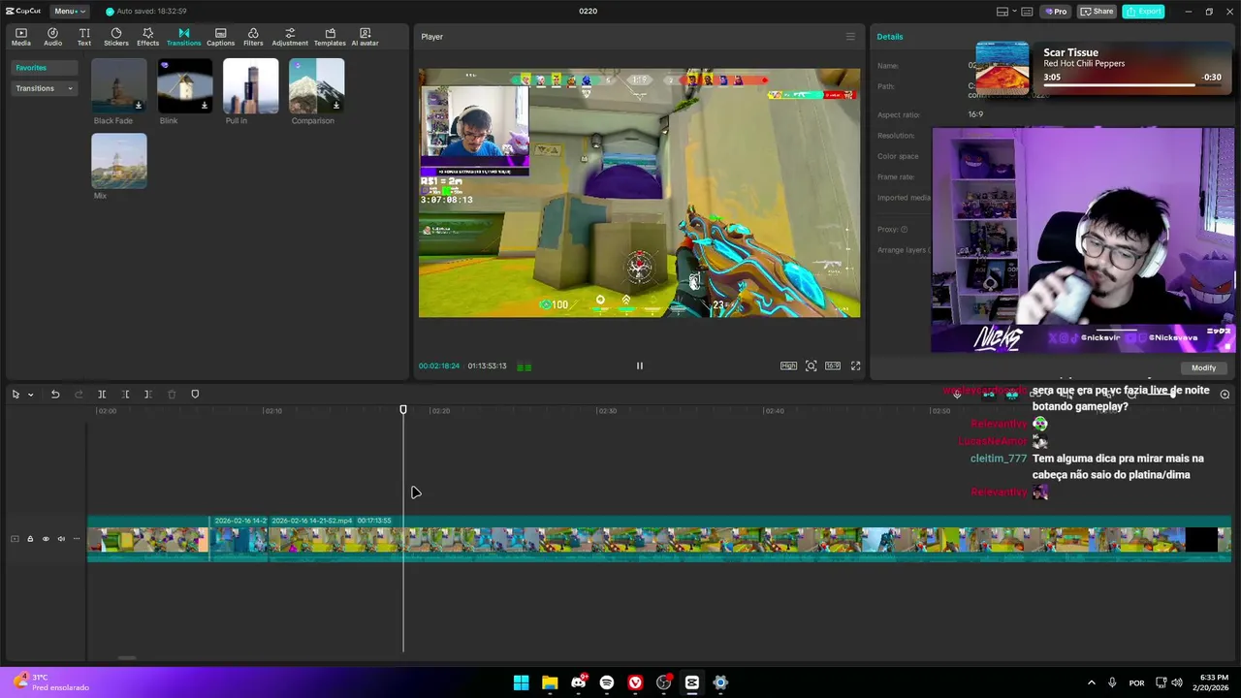1241x698 pixels.
Task: Choose the Mix transition thumbnail
Action: pyautogui.click(x=119, y=161)
